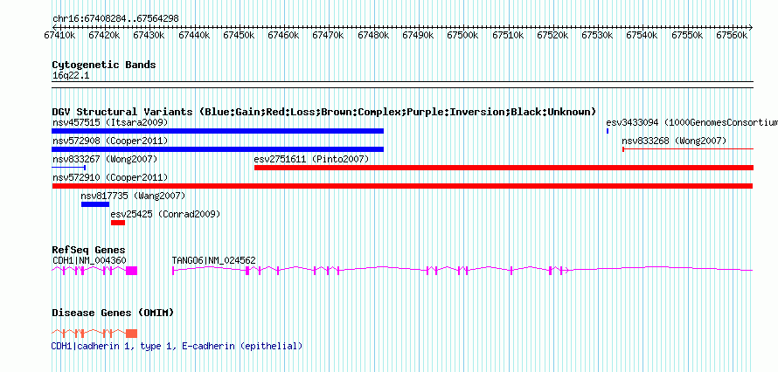
Task: Click the red loss bar under nsv572910
Action: coord(402,186)
